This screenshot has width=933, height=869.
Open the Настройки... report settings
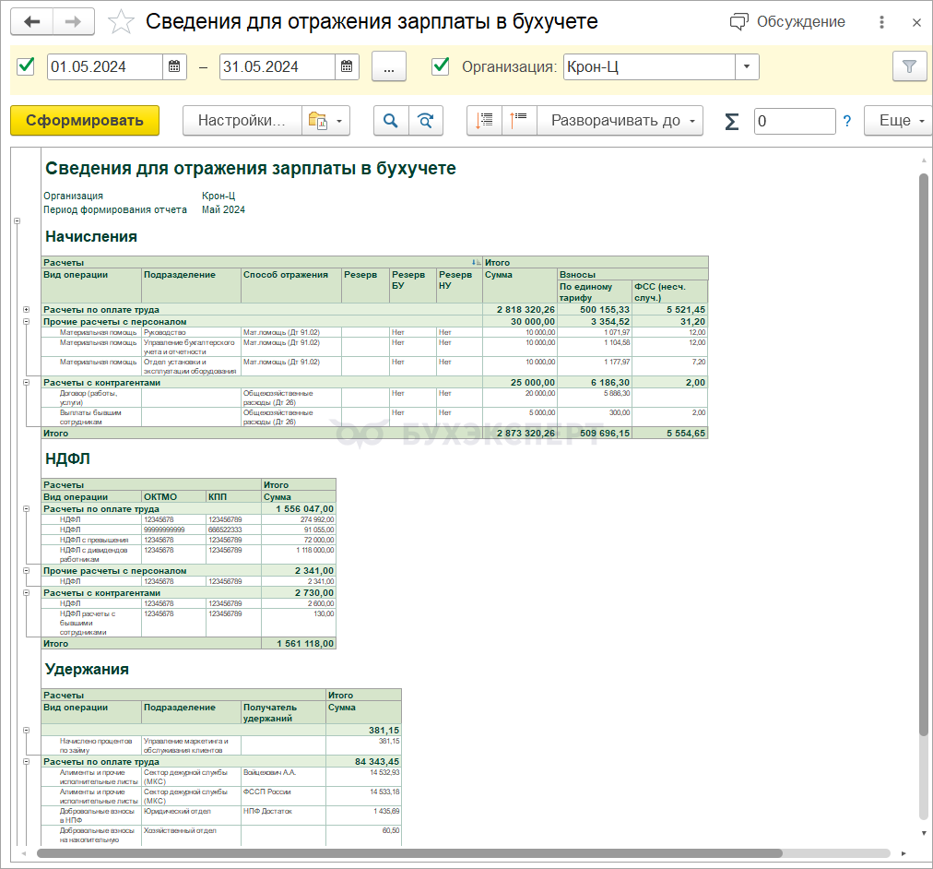point(242,121)
